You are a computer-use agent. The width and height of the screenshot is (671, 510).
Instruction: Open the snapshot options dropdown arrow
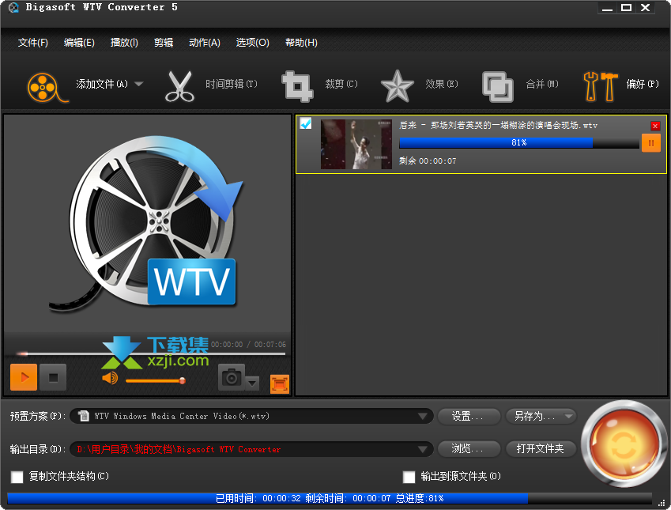click(252, 383)
